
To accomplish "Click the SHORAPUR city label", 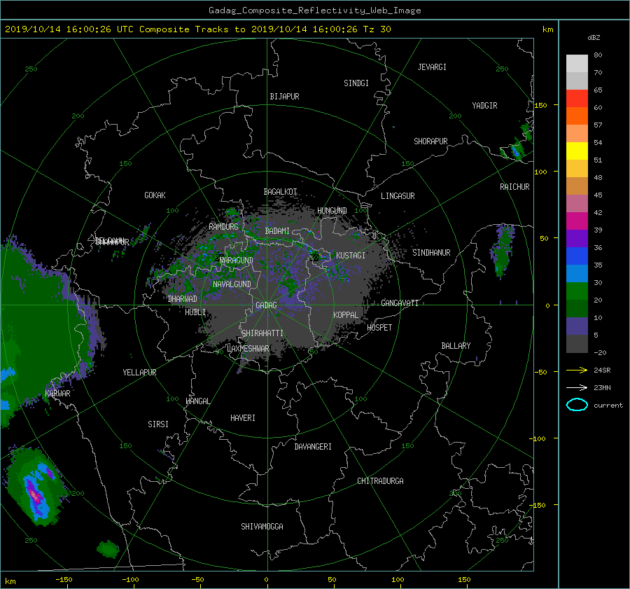I will coord(430,141).
